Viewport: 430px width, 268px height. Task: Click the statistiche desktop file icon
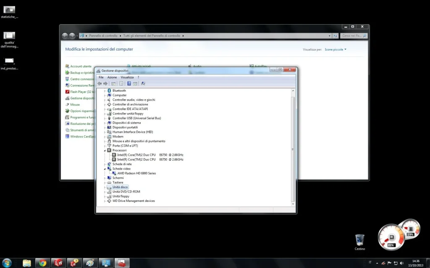pos(9,12)
